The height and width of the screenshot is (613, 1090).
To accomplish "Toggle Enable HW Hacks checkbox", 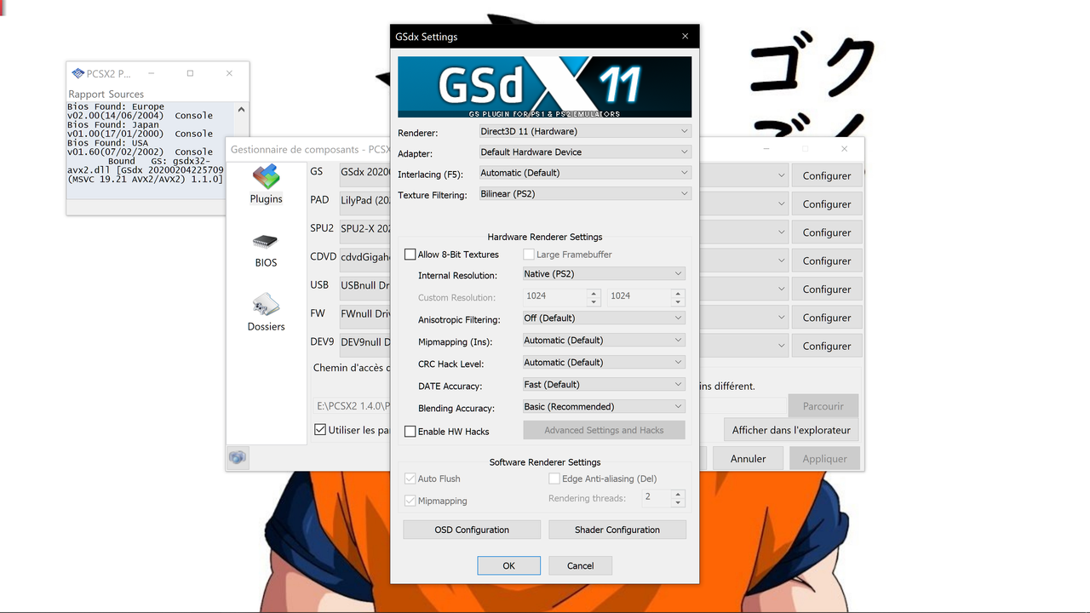I will [x=410, y=432].
